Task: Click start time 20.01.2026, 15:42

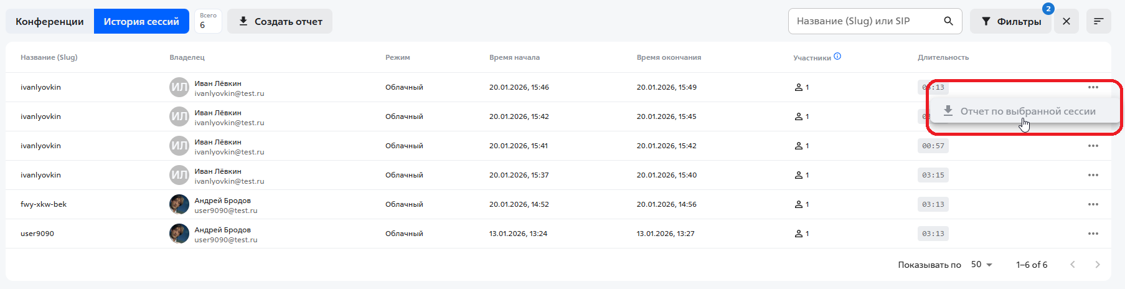Action: [x=519, y=116]
